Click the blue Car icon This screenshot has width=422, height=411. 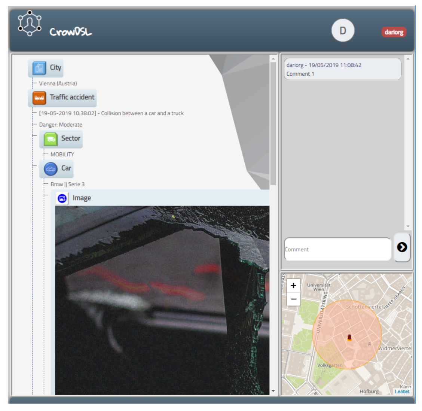click(x=51, y=169)
